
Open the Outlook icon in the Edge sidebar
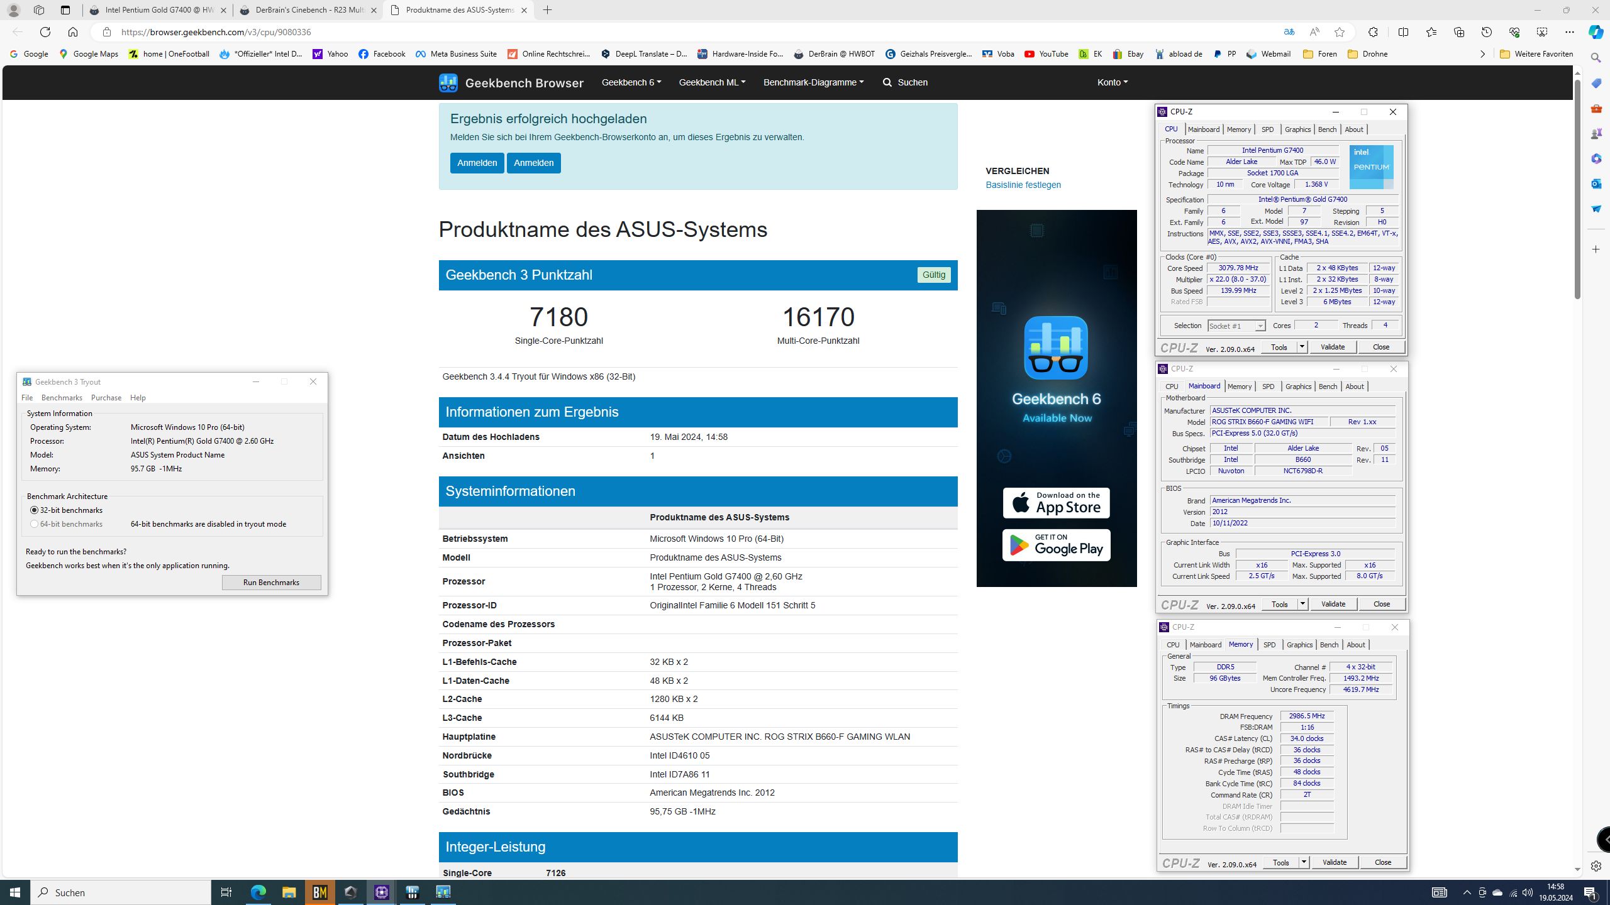1596,184
